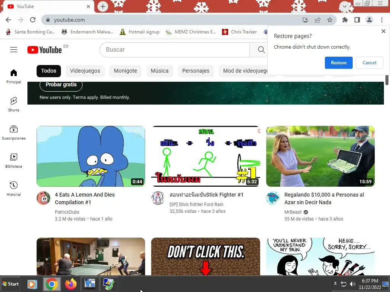Open Endermanch Malware bookmark
Image resolution: width=390 pixels, height=292 pixels.
87,32
